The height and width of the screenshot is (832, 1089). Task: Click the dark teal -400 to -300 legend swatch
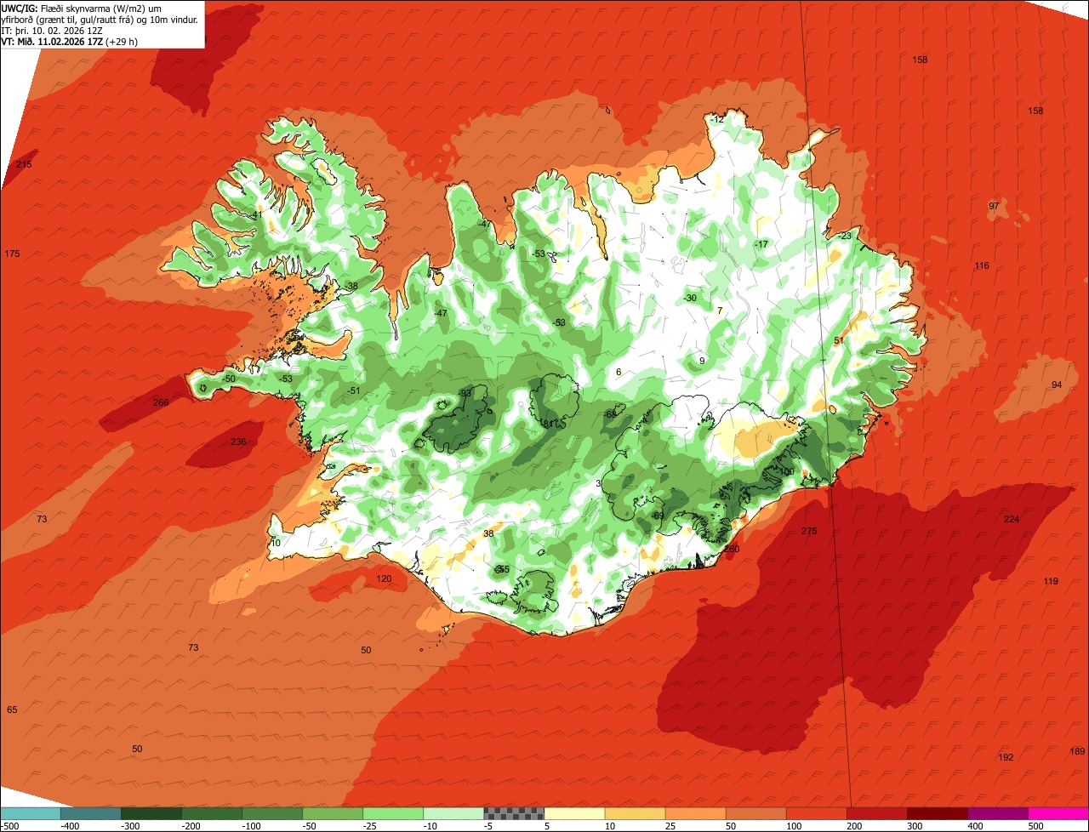(90, 813)
